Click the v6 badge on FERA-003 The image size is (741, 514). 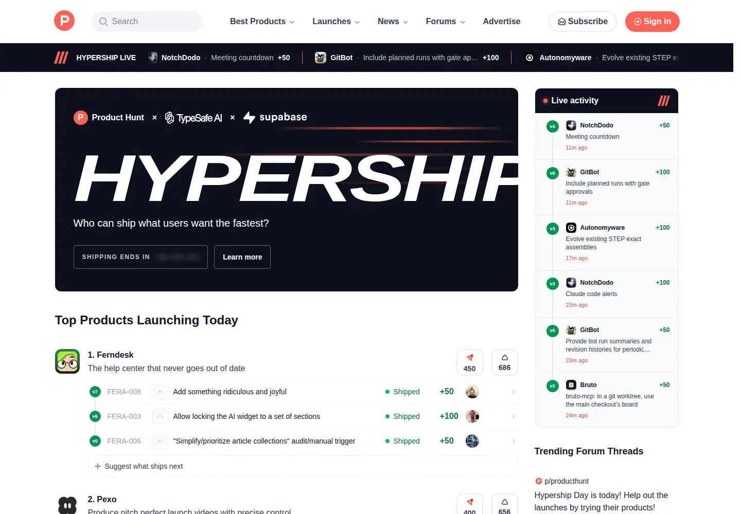tap(95, 416)
